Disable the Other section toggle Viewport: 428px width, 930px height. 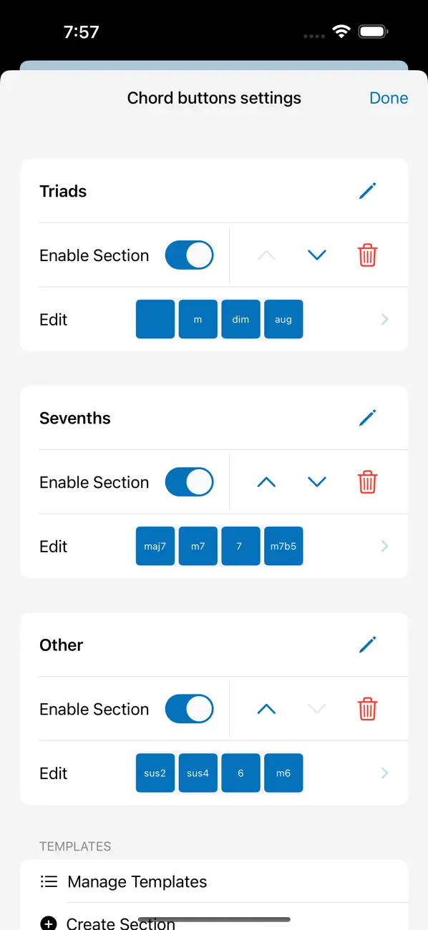click(x=189, y=709)
